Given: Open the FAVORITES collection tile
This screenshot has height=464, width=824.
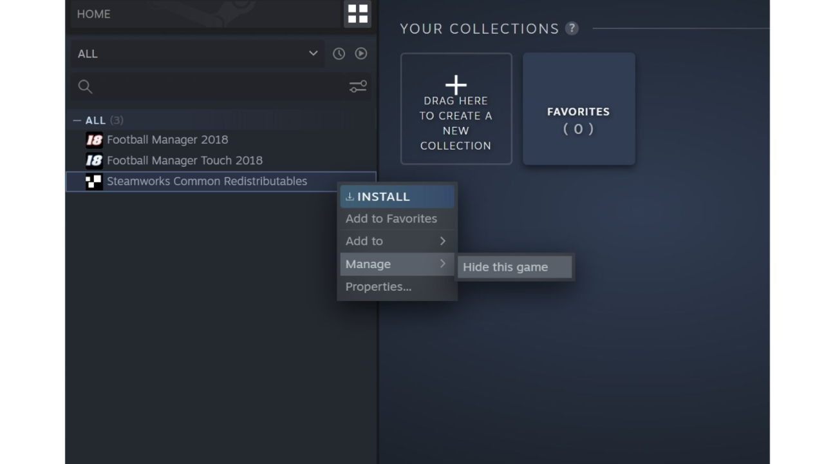Looking at the screenshot, I should (x=579, y=109).
